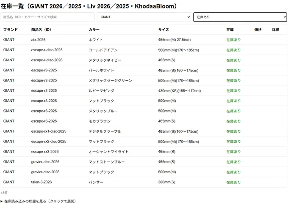Select the escape-r-disc-2025 product ID cell
The width and height of the screenshot is (288, 210).
click(x=47, y=50)
